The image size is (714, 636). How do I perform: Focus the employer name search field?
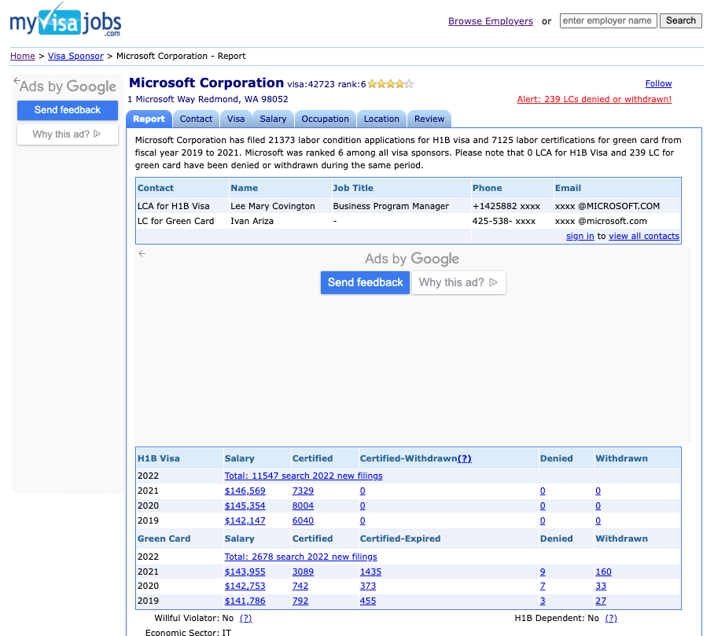click(608, 20)
